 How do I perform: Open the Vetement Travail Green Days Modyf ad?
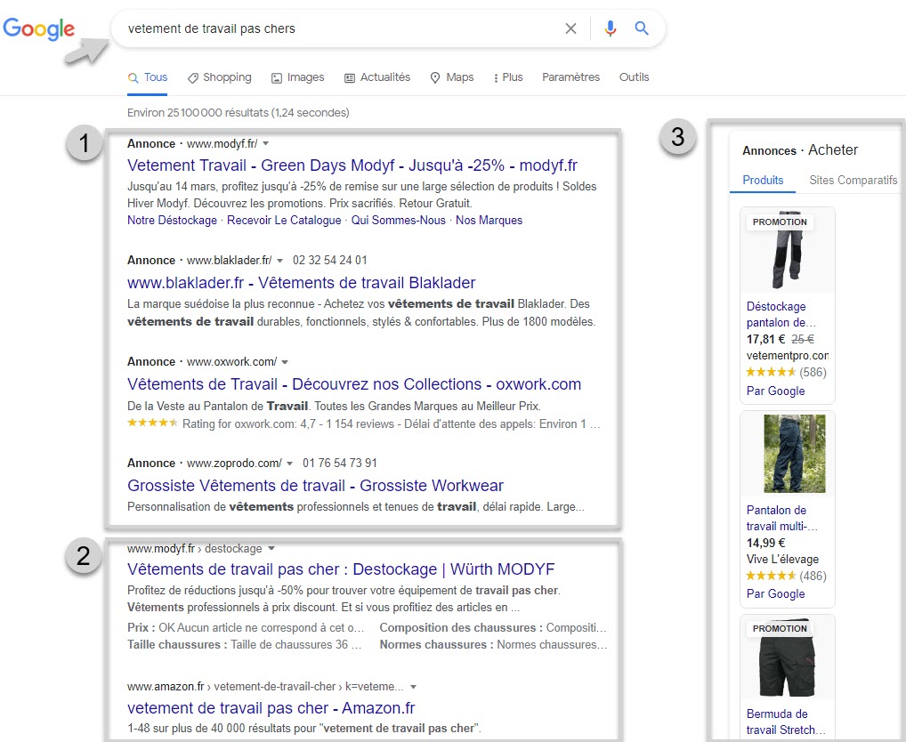click(352, 165)
